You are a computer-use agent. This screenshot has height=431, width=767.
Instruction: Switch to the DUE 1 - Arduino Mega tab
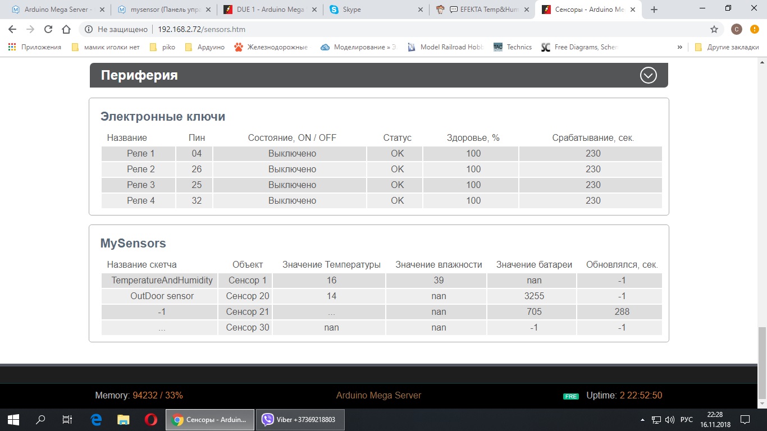point(270,10)
